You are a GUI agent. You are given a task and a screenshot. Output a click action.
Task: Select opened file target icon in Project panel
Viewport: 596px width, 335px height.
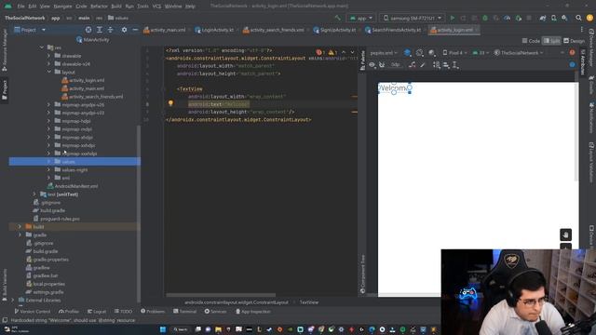[x=88, y=30]
